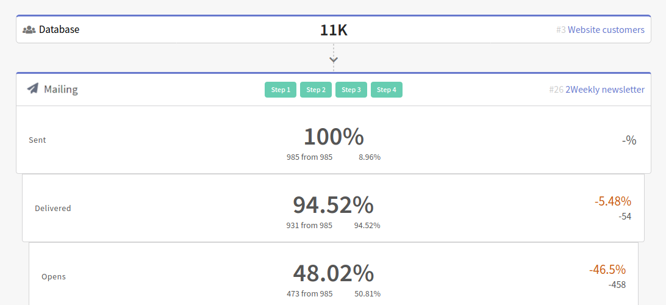Click the Database section title
Viewport: 666px width, 305px height.
point(59,29)
